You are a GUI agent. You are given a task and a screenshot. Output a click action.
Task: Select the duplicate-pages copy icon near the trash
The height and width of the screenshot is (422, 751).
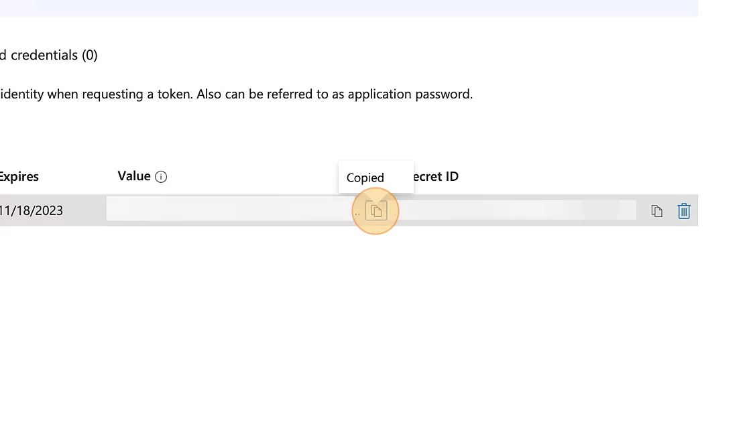coord(656,210)
